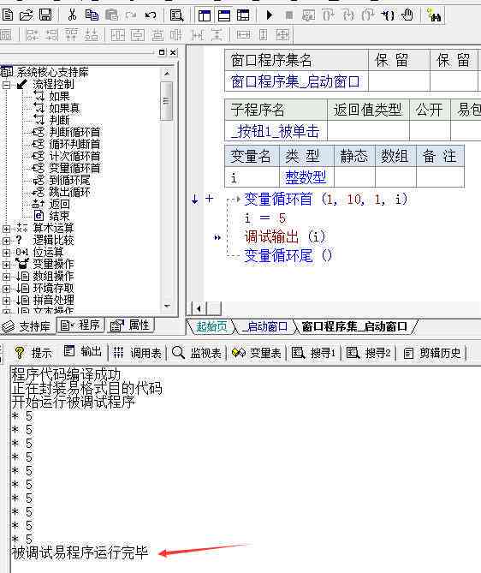Expand the 变量操作 tree node
Viewport: 481px width, 573px height.
pyautogui.click(x=6, y=265)
